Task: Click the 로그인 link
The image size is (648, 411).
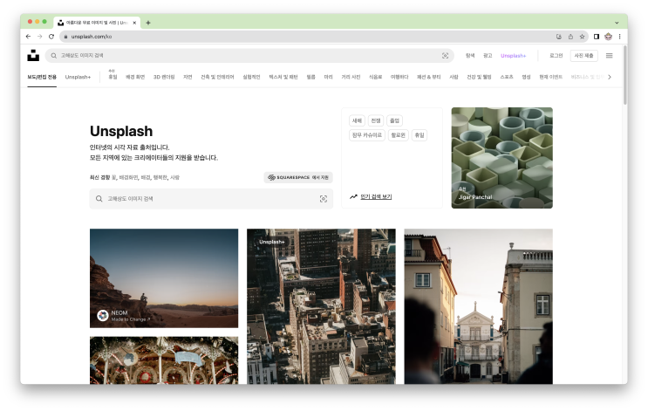Action: (x=556, y=55)
